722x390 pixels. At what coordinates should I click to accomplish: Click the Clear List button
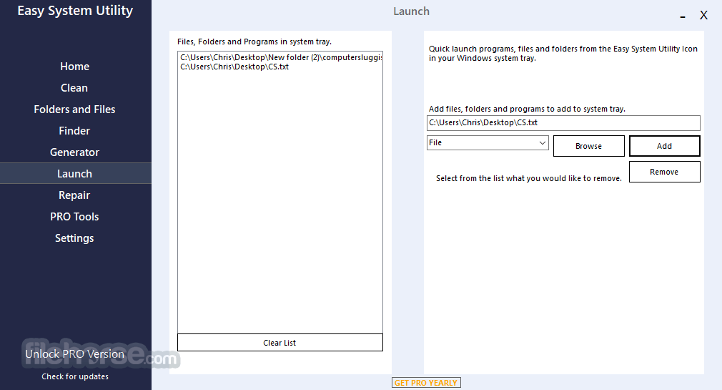point(280,343)
